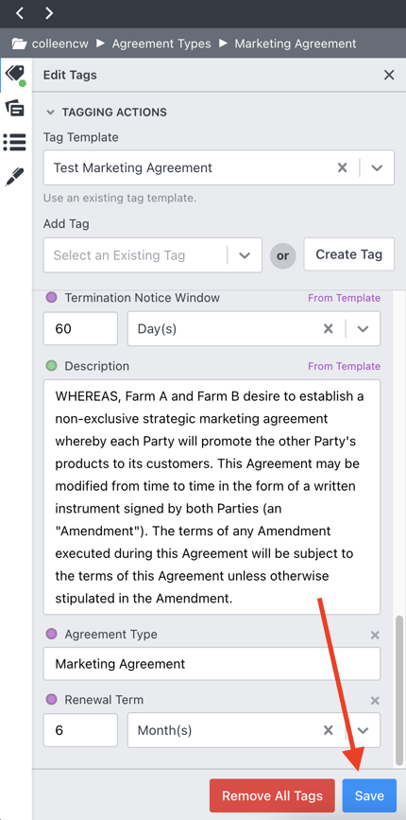
Task: Click the Termination Notice Window number field
Action: (x=80, y=329)
